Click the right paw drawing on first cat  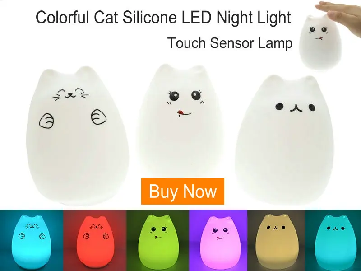(98, 117)
